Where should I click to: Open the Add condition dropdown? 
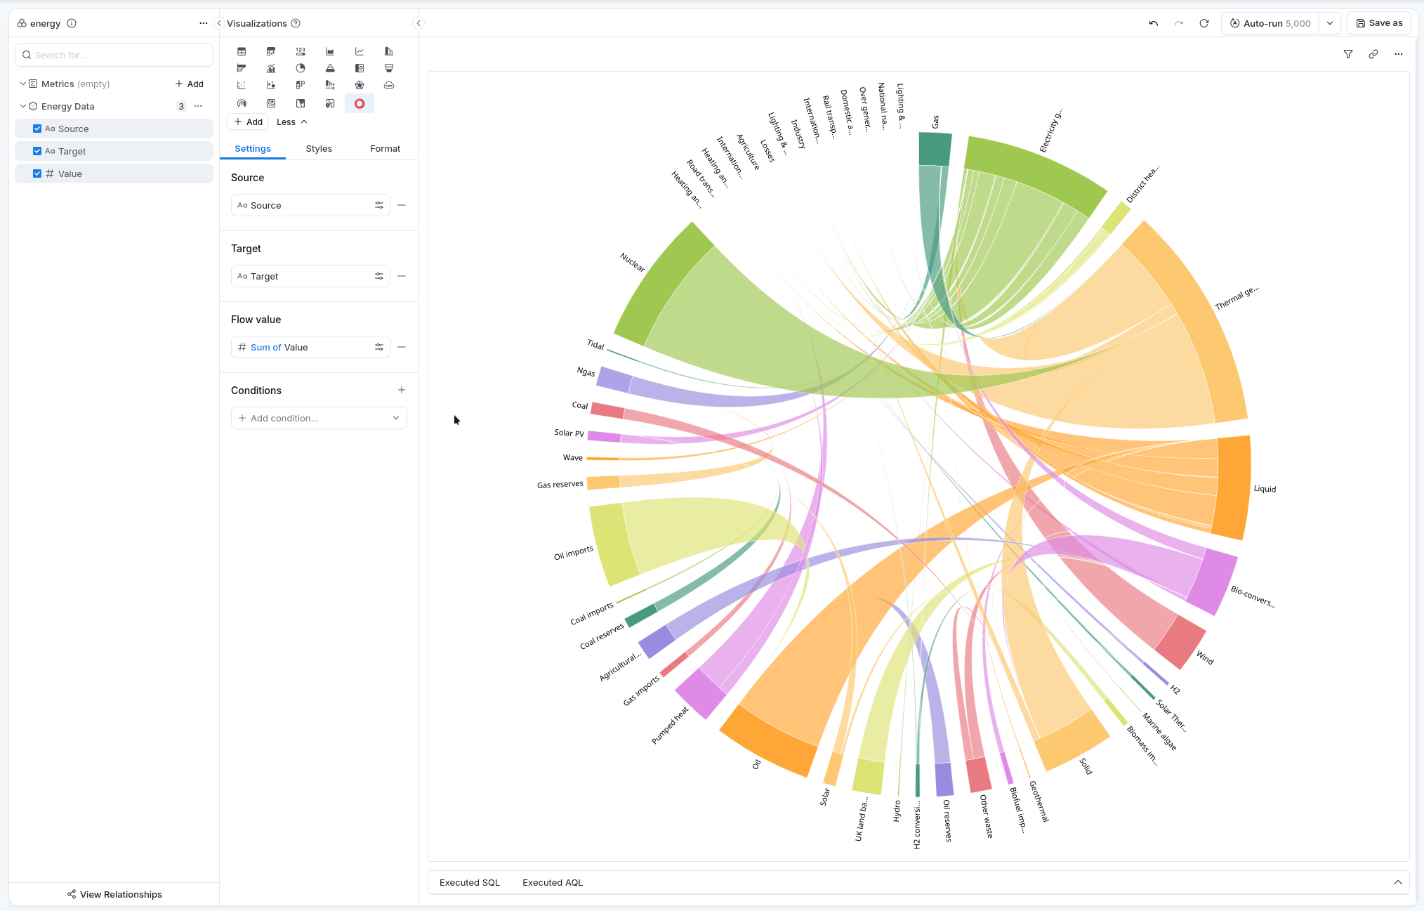coord(319,418)
